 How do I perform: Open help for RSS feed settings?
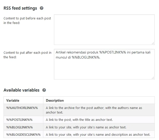click(42, 8)
